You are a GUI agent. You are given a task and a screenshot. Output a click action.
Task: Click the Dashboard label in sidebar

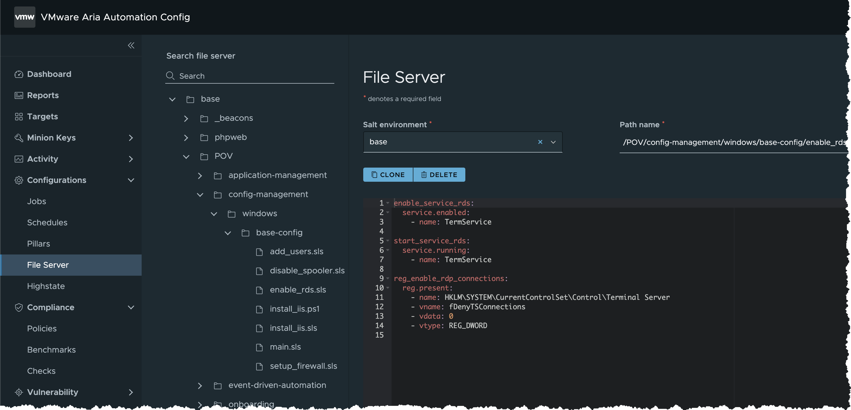pyautogui.click(x=49, y=74)
